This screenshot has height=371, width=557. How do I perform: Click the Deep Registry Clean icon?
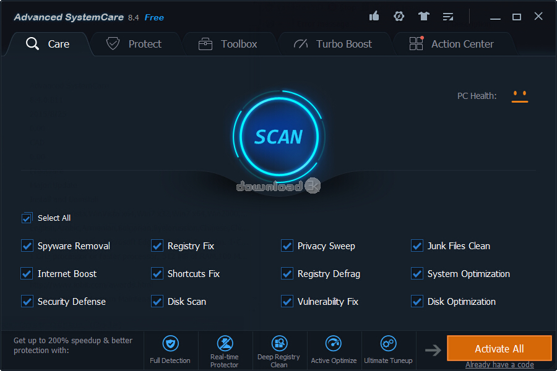279,343
